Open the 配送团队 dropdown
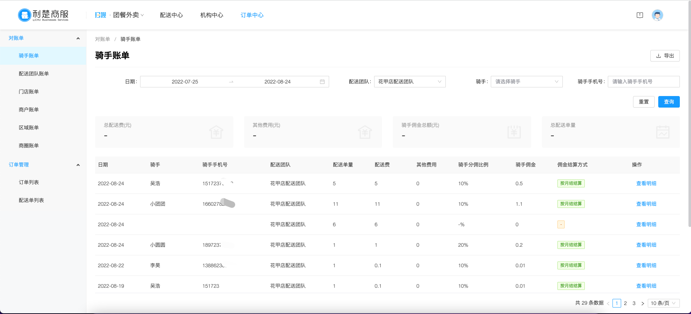Screen dimensions: 691x314 coord(409,82)
